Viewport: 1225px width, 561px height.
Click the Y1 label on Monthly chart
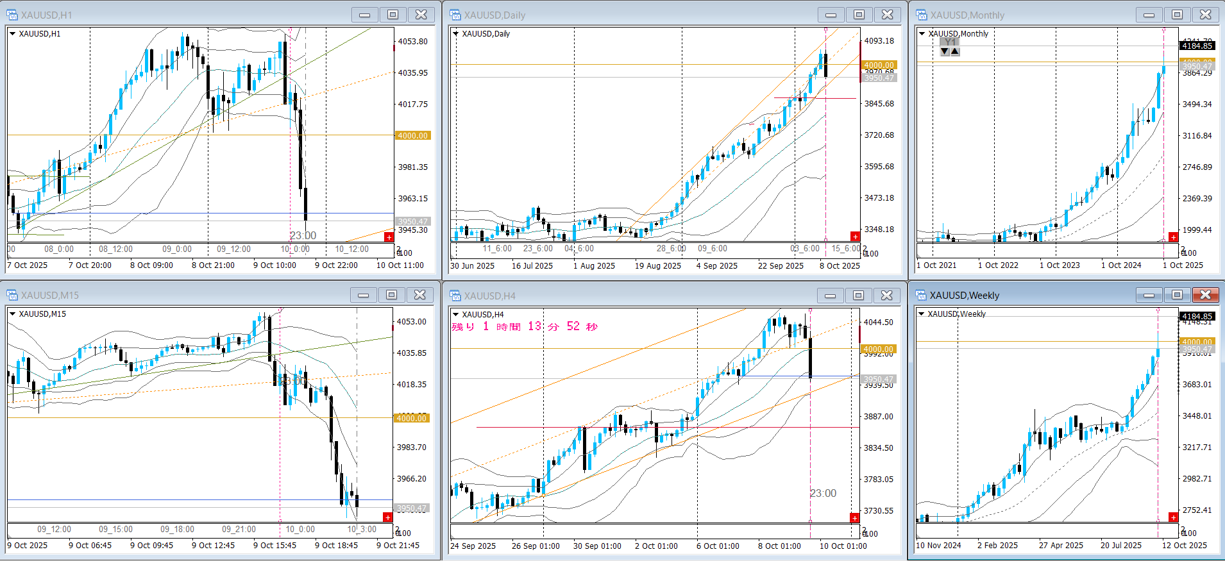tap(950, 42)
